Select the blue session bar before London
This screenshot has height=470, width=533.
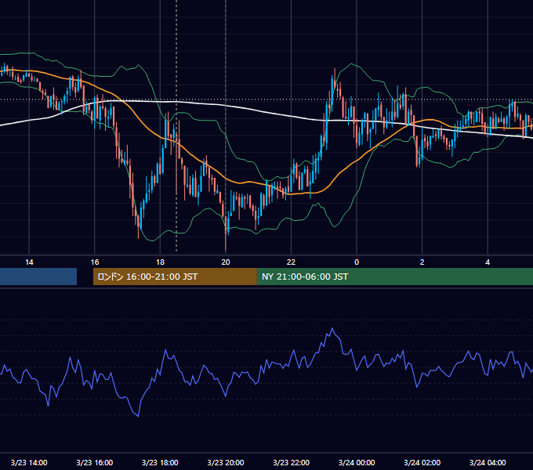(38, 277)
